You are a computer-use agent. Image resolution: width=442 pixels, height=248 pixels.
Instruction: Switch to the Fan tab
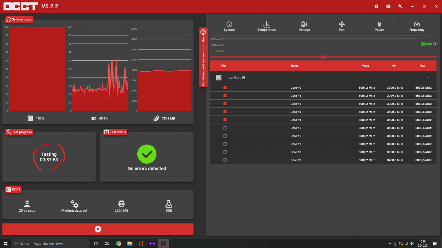tap(342, 26)
